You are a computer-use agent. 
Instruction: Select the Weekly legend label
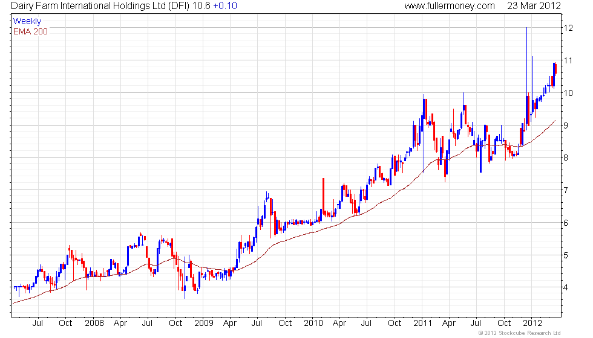(27, 22)
